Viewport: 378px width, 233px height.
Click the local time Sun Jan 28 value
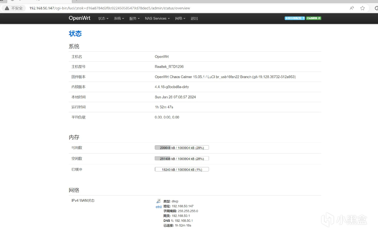point(175,97)
